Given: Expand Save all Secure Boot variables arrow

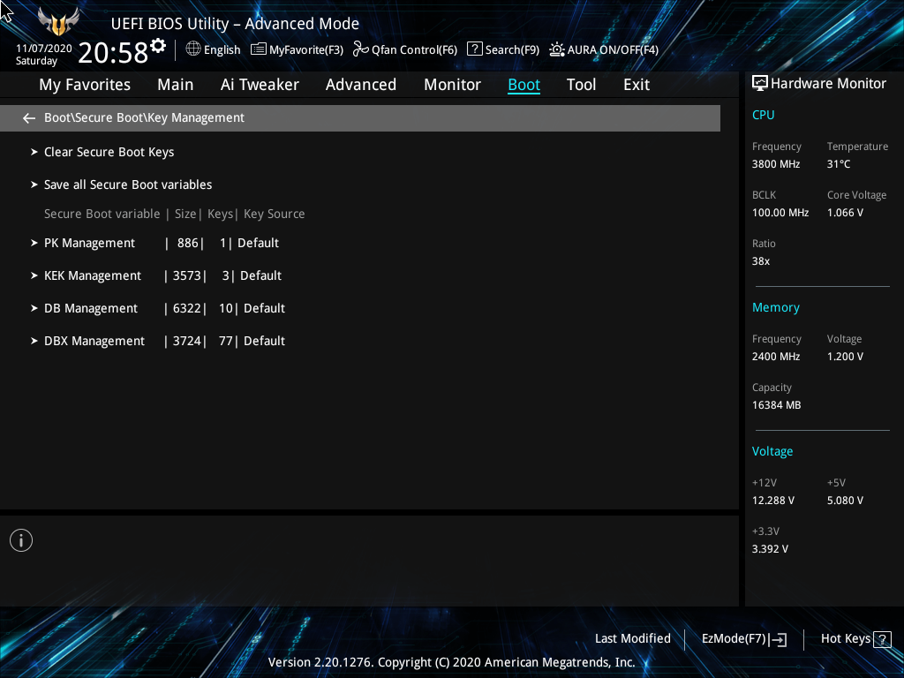Looking at the screenshot, I should tap(34, 185).
